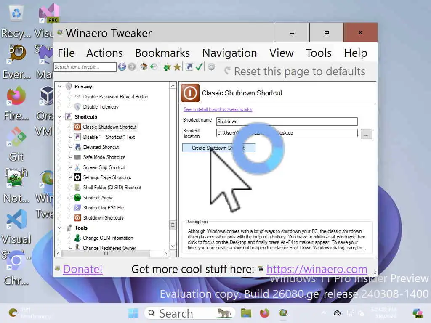The height and width of the screenshot is (323, 431).
Task: Click the red power icon in page header
Action: pos(190,93)
